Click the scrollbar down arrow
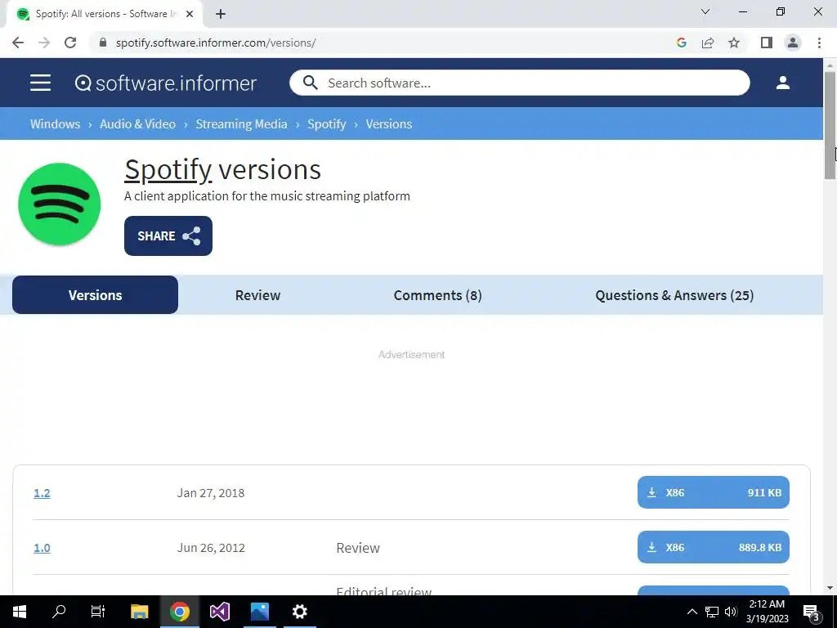 tap(830, 589)
